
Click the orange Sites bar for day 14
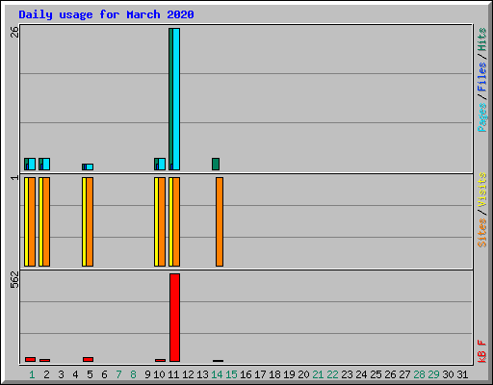point(220,221)
